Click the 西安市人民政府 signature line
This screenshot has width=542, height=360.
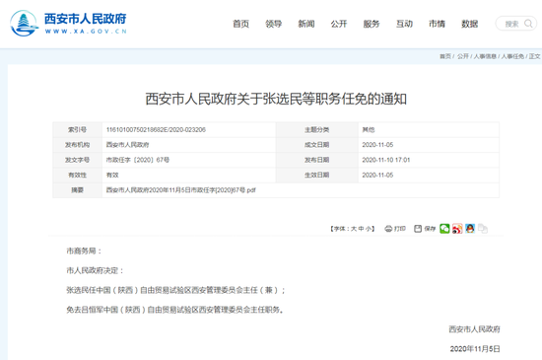474,328
